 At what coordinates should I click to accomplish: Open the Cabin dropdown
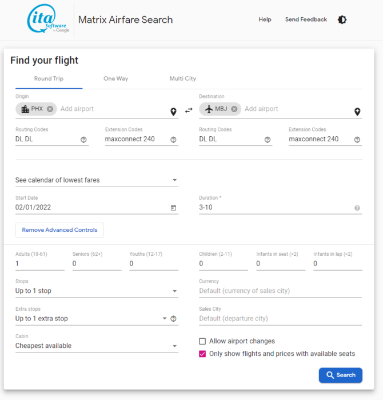(x=97, y=346)
